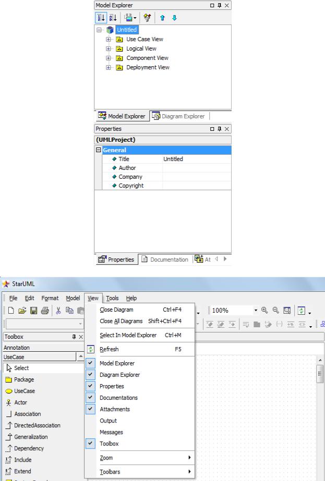
Task: Click the Untitled project cube icon
Action: [x=110, y=30]
